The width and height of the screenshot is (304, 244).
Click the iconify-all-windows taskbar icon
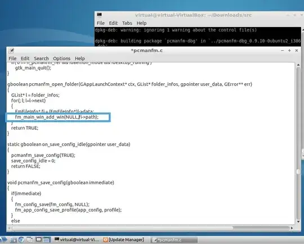[x=30, y=240]
